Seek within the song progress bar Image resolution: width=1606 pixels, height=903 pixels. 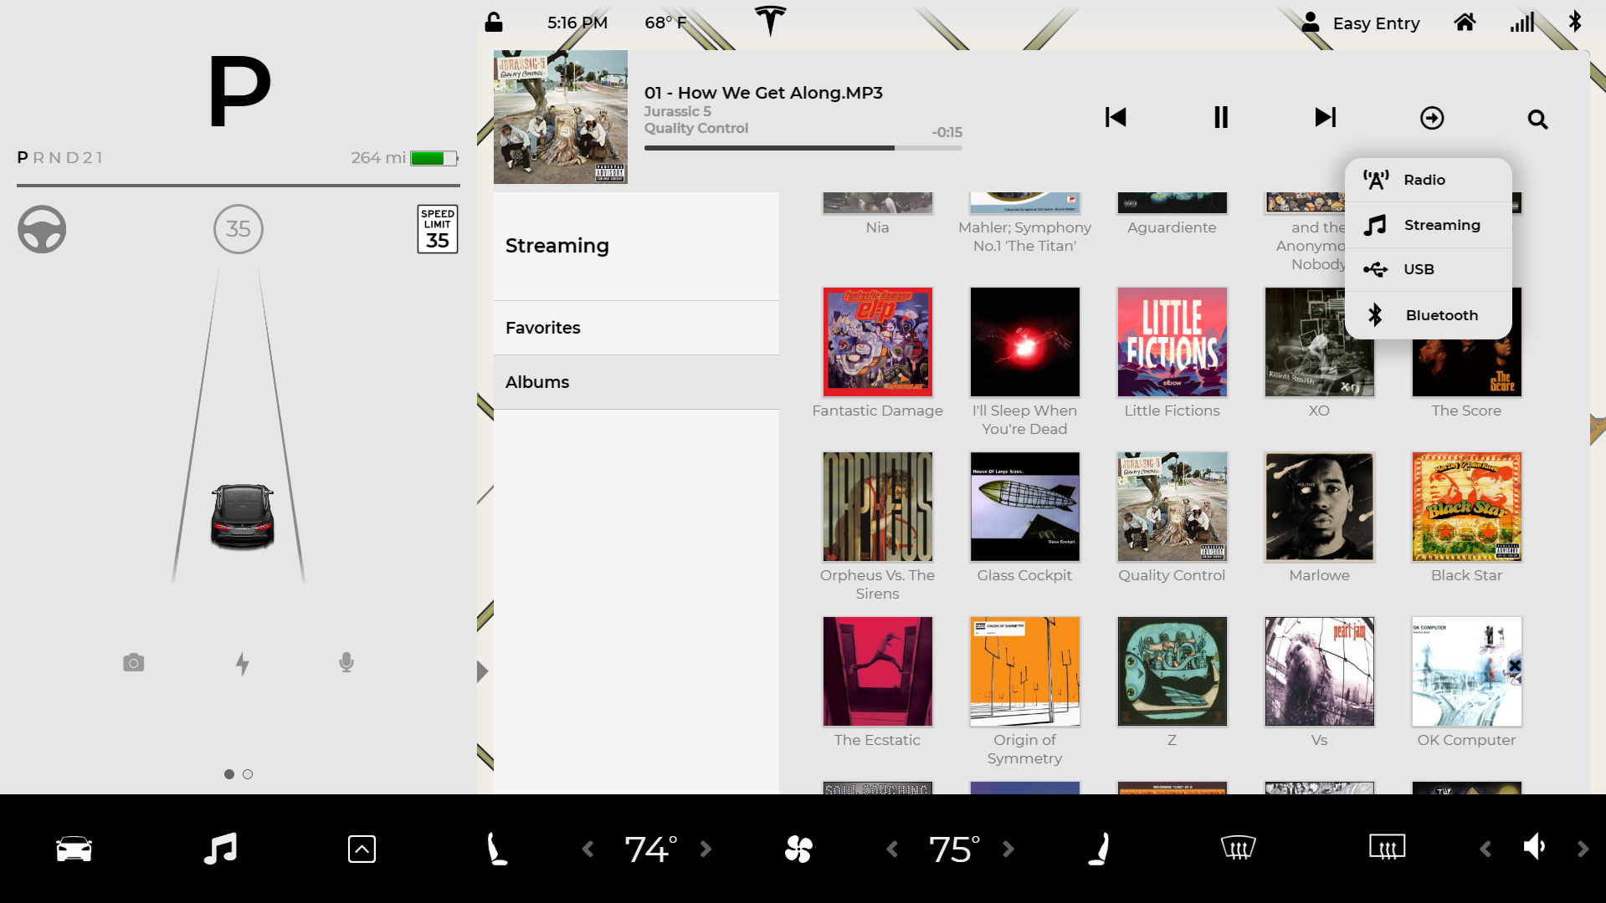(x=803, y=148)
